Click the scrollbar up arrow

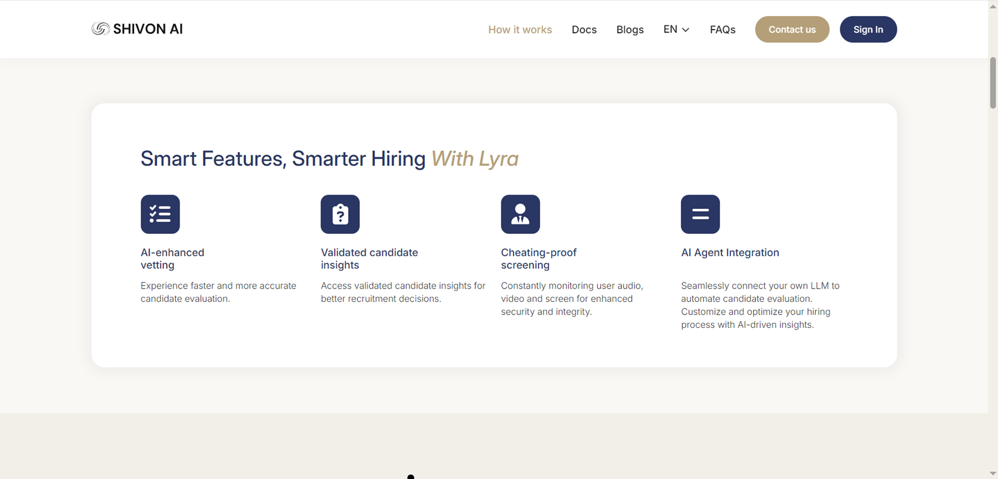pos(993,5)
